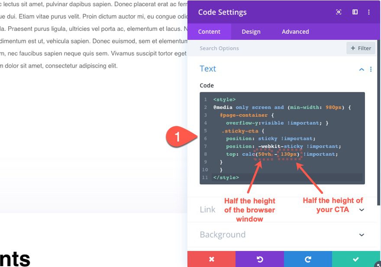The image size is (381, 267).
Task: Undo last change with purple undo icon
Action: [259, 259]
